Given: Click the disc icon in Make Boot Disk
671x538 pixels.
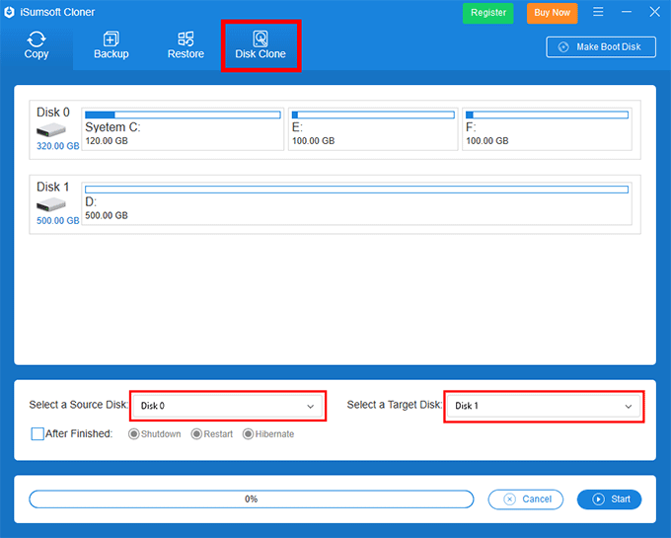Looking at the screenshot, I should (x=563, y=47).
